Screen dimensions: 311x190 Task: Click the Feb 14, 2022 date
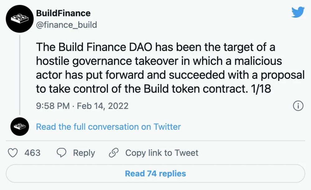point(103,106)
